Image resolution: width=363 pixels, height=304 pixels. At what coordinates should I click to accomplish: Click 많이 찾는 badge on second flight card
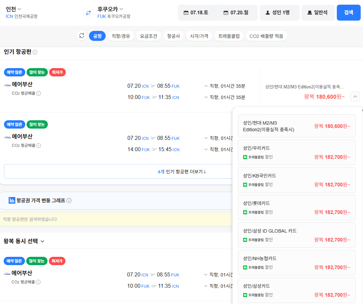coord(37,124)
